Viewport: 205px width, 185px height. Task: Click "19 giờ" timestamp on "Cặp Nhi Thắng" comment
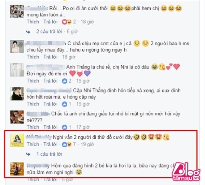point(83,104)
